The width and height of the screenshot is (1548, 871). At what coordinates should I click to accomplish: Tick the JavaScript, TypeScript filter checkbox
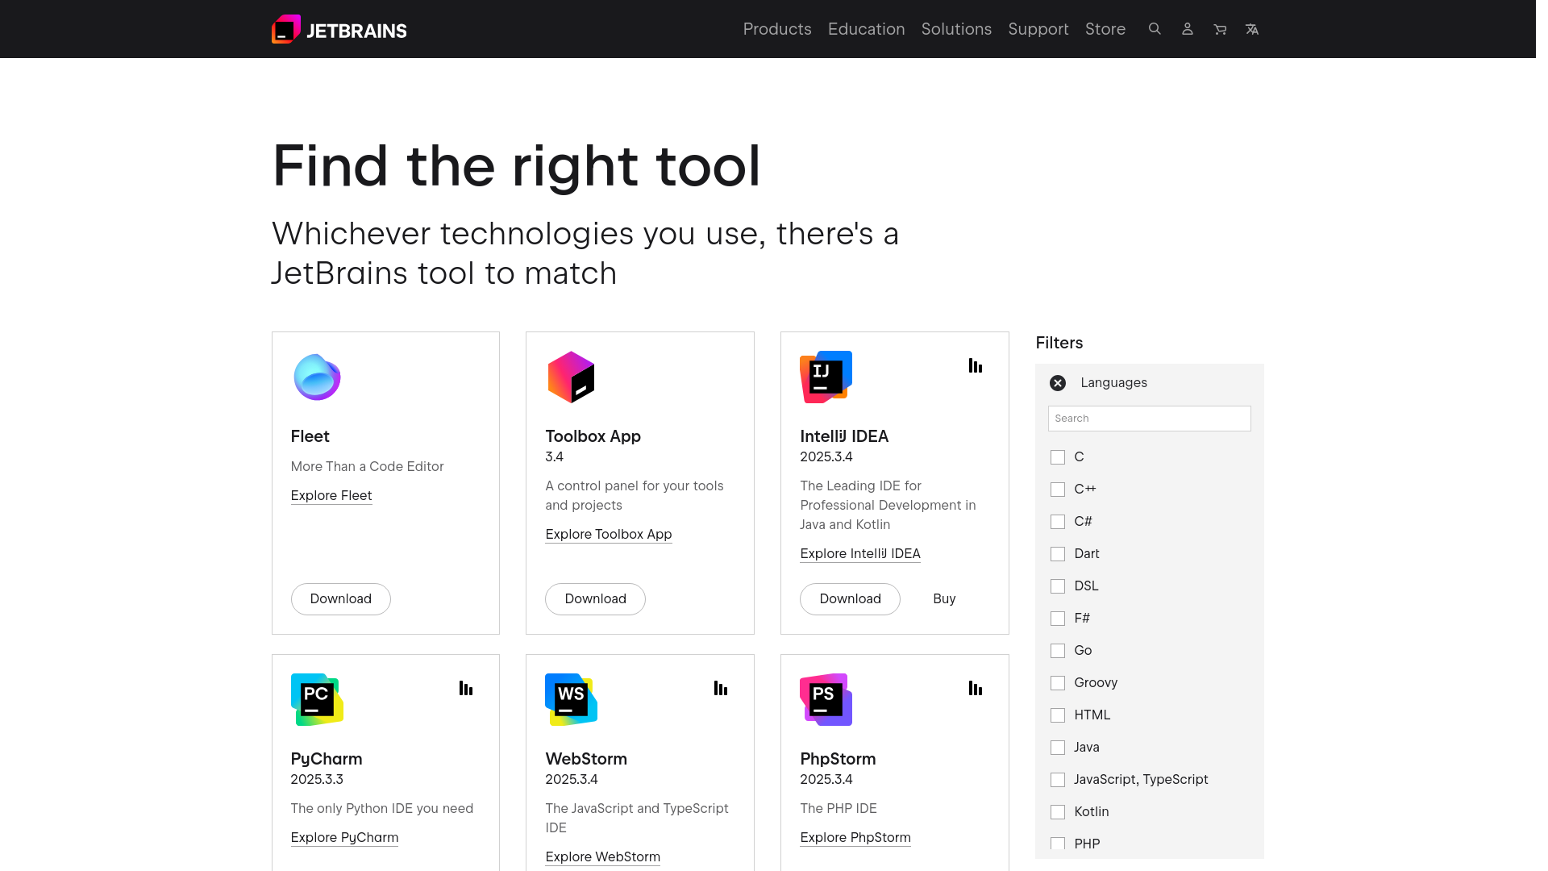[1058, 780]
